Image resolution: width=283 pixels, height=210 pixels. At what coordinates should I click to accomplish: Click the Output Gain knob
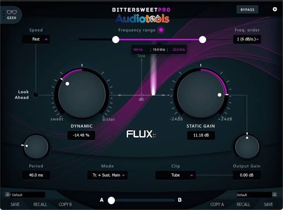point(247,147)
